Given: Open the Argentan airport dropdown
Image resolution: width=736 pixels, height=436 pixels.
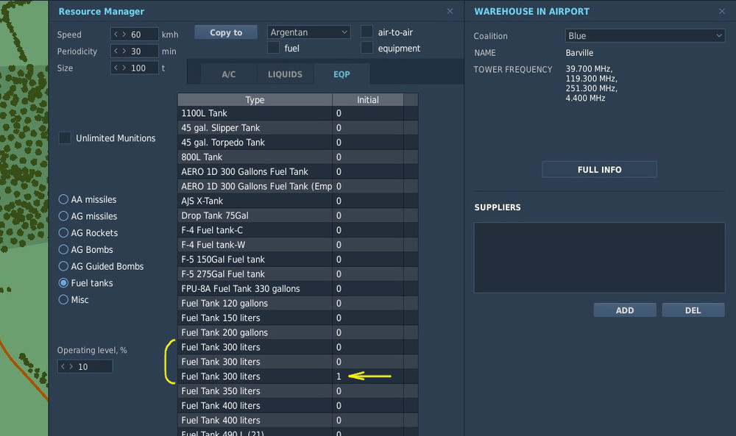Looking at the screenshot, I should (x=309, y=32).
